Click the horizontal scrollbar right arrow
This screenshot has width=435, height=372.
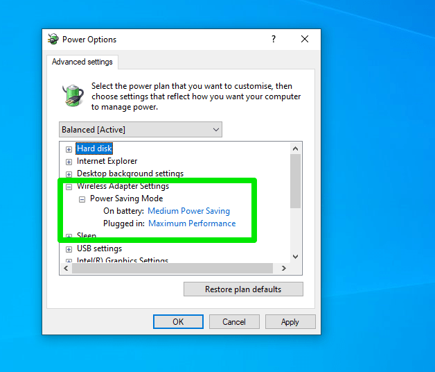click(x=283, y=269)
